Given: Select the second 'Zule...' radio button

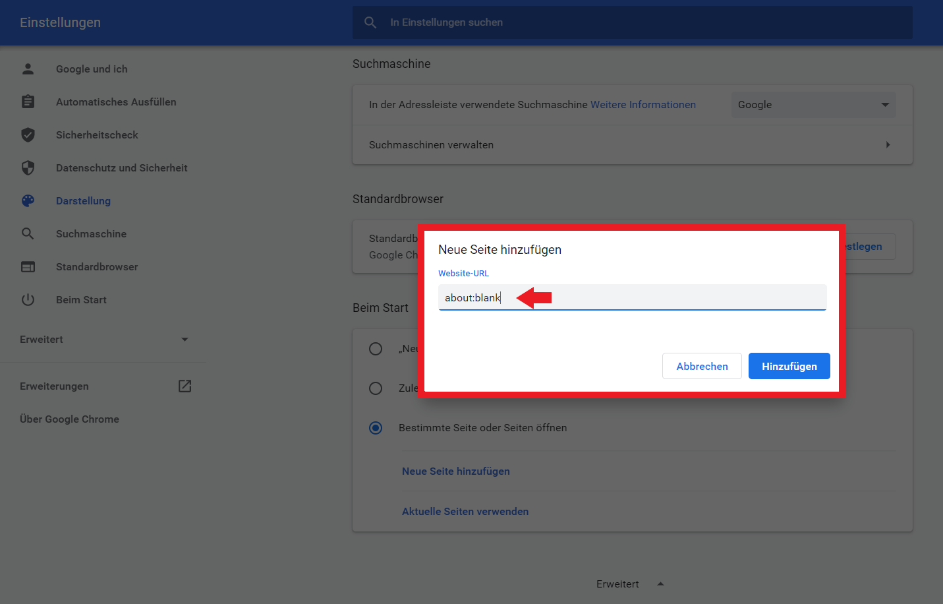Looking at the screenshot, I should tap(376, 388).
